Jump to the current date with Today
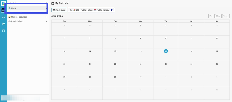 tap(226, 16)
